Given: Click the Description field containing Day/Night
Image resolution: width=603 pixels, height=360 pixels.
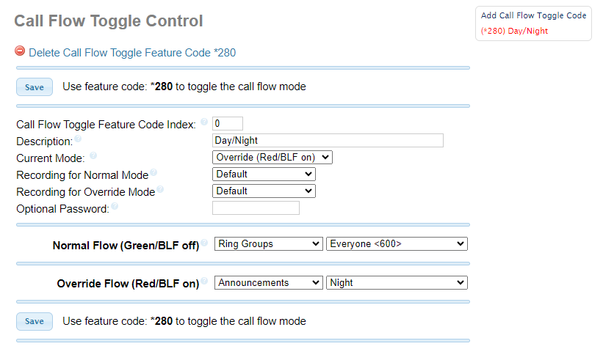Looking at the screenshot, I should [328, 141].
